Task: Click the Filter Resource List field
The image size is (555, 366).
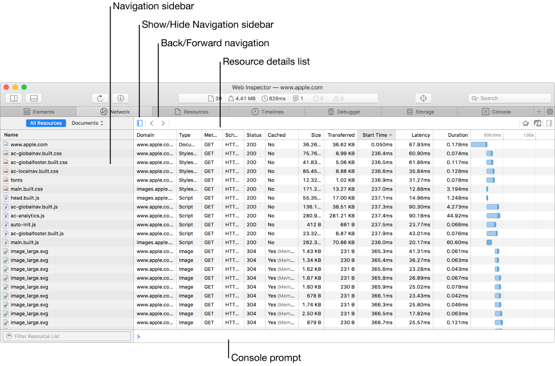Action: 67,336
